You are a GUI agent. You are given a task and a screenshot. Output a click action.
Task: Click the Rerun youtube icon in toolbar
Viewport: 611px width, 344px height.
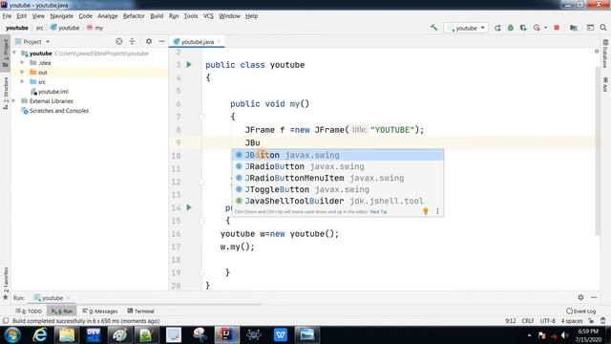pos(497,28)
